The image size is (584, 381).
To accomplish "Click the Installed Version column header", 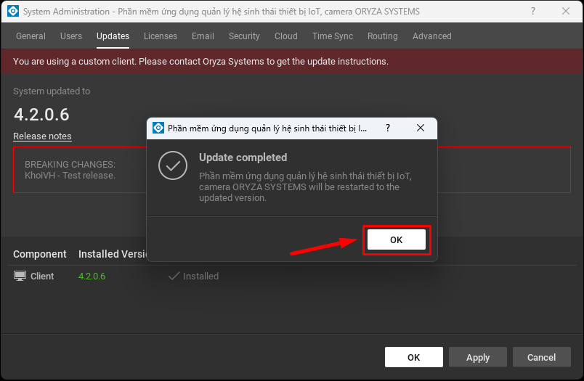I will [113, 254].
